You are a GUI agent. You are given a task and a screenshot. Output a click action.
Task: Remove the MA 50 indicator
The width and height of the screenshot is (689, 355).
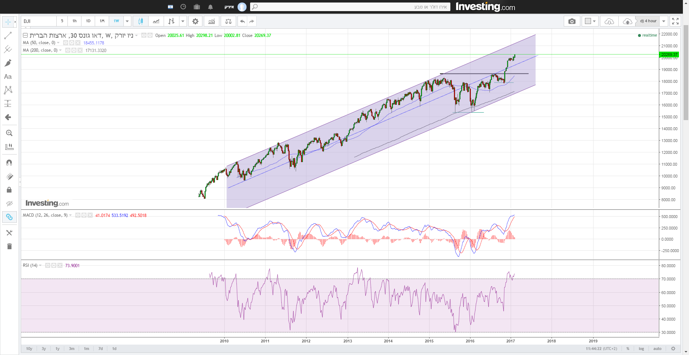coord(78,43)
